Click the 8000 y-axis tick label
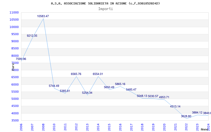The width and height of the screenshot is (211, 132). coord(15,56)
